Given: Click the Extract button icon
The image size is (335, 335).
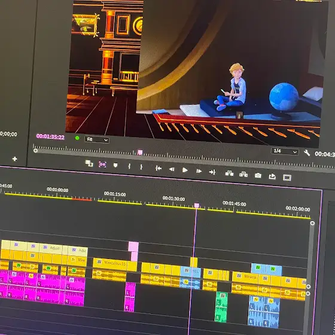Looking at the screenshot, I should (x=243, y=174).
